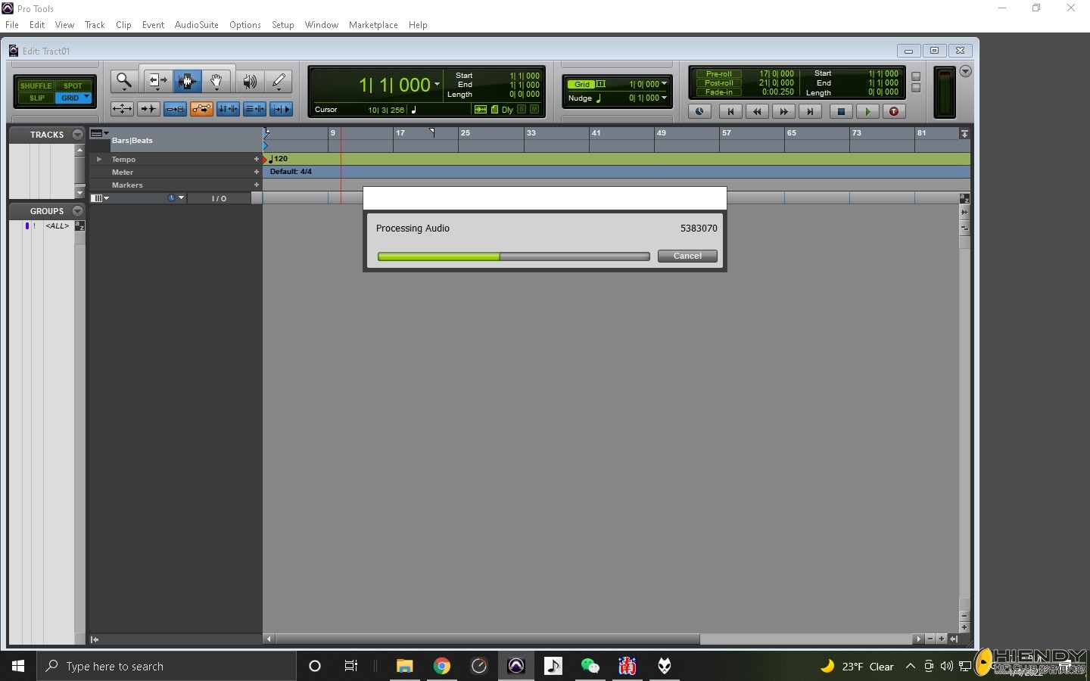Open Task View on the taskbar

351,666
